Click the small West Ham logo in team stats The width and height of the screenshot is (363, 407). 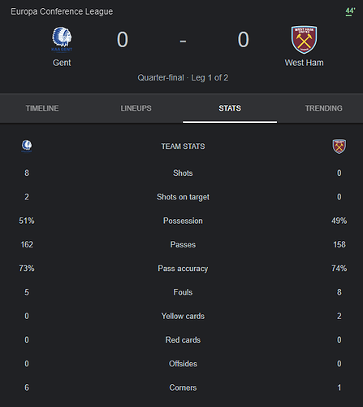[x=339, y=147]
